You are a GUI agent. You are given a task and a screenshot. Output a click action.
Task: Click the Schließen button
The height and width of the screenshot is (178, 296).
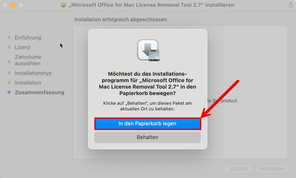click(272, 169)
